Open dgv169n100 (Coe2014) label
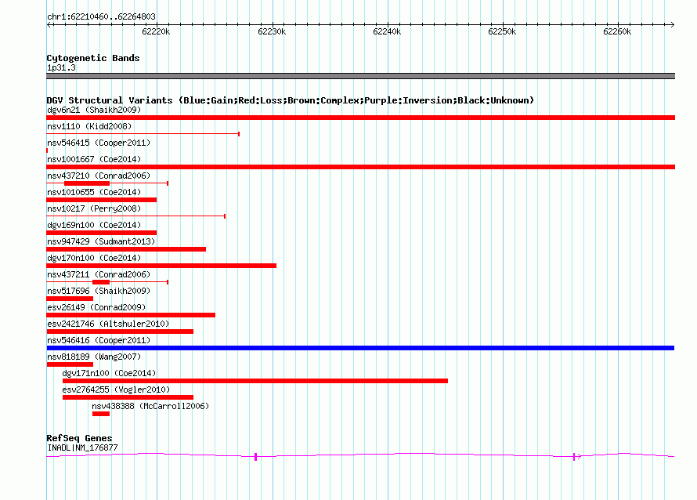Viewport: 697px width, 500px height. tap(94, 225)
